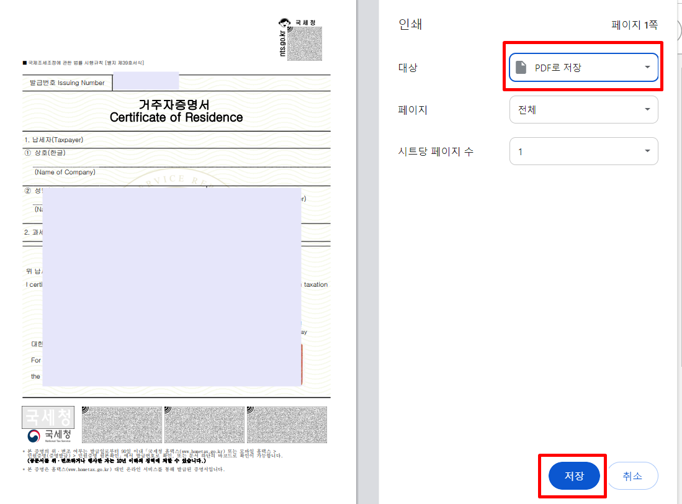Click the first barcode at the document bottom
682x504 pixels.
[122, 424]
